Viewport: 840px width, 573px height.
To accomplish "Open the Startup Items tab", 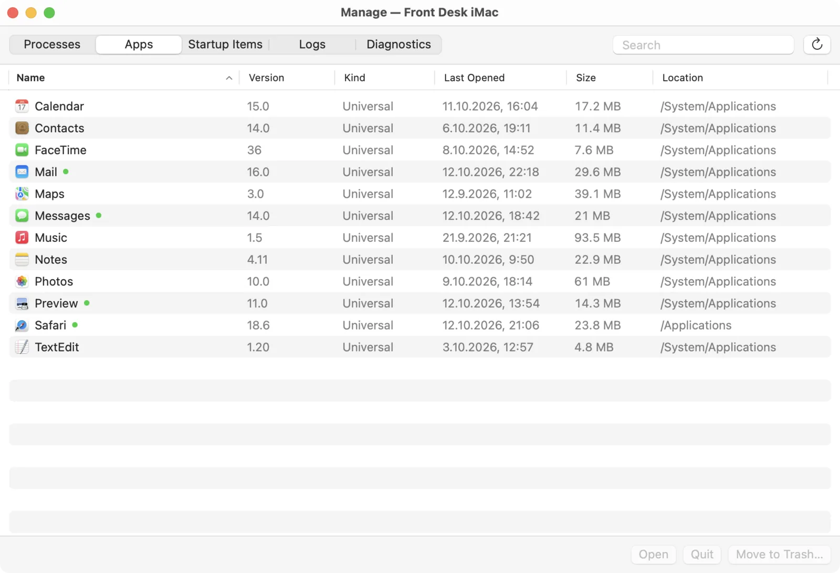I will pos(225,45).
